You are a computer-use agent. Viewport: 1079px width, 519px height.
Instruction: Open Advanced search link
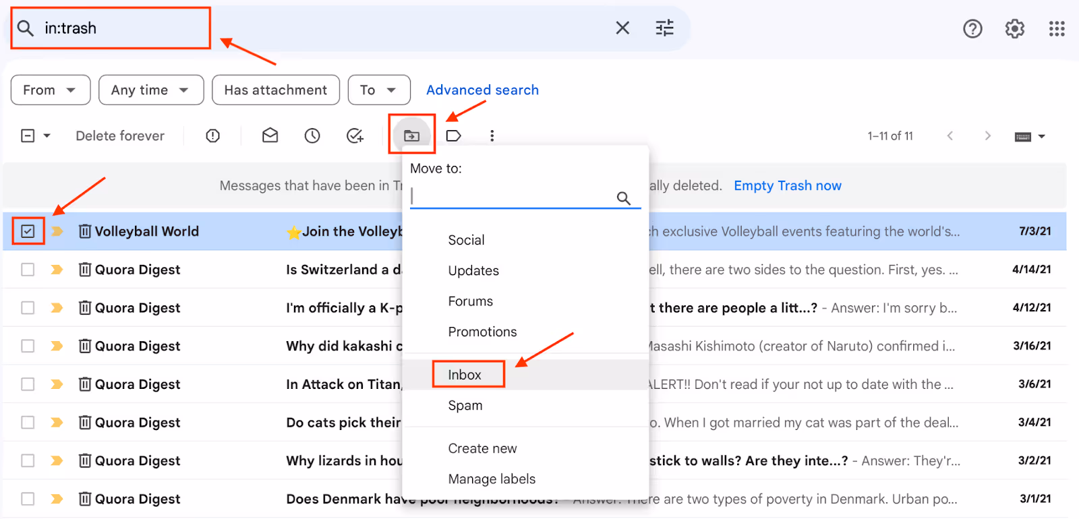482,90
